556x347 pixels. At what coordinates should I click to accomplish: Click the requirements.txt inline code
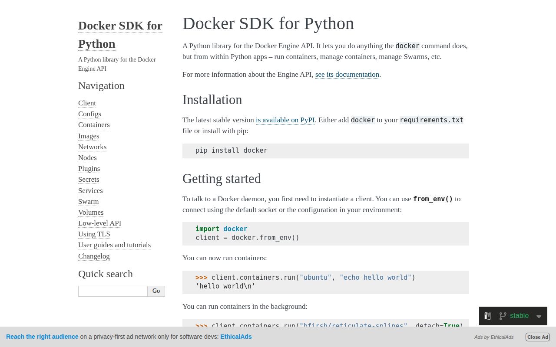coord(432,120)
